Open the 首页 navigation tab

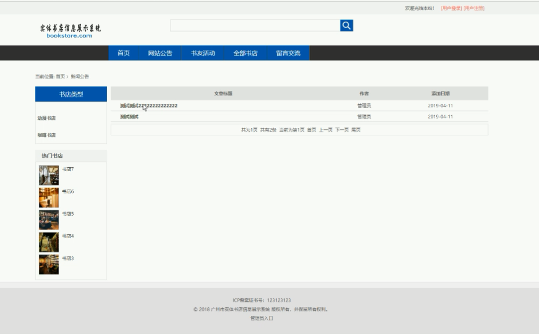pos(124,53)
